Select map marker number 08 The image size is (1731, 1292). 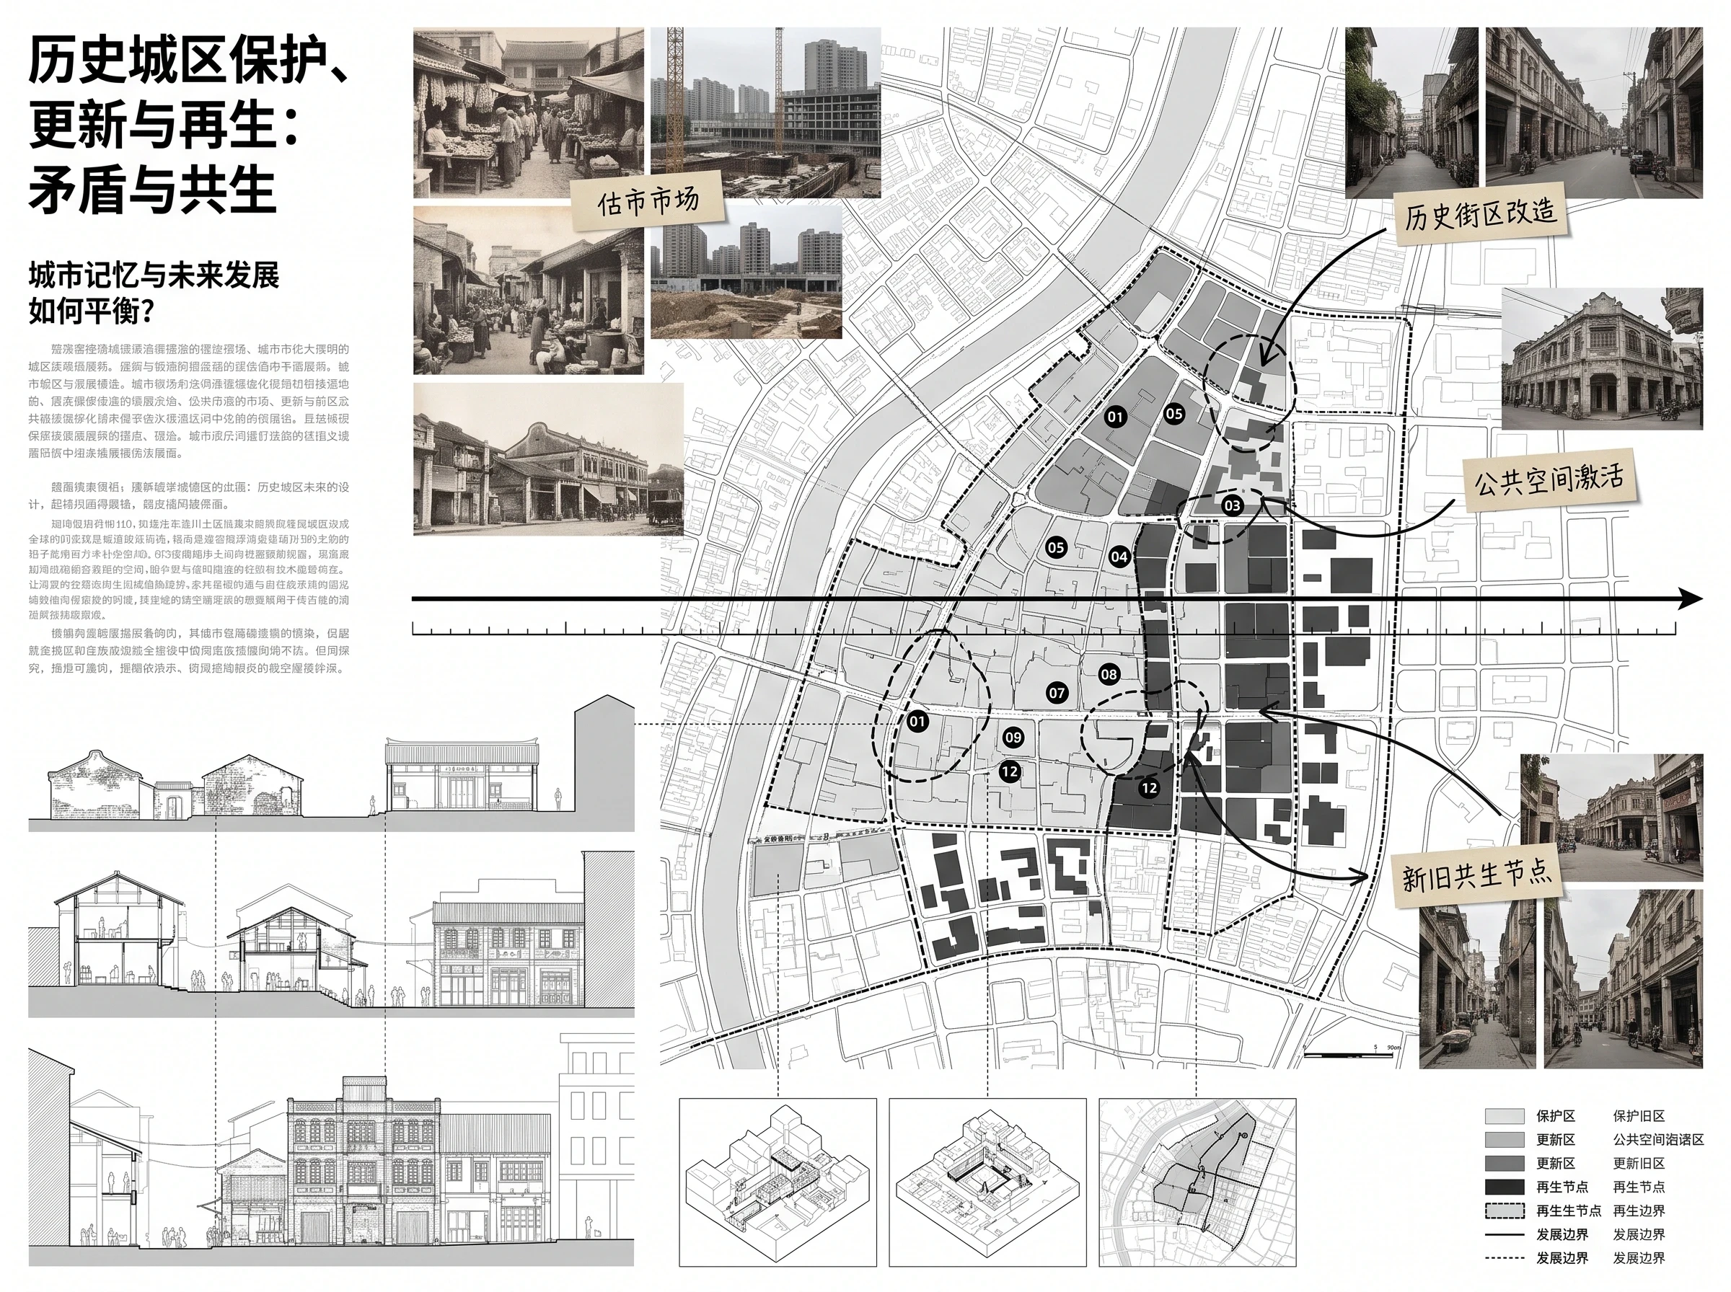(x=1109, y=674)
